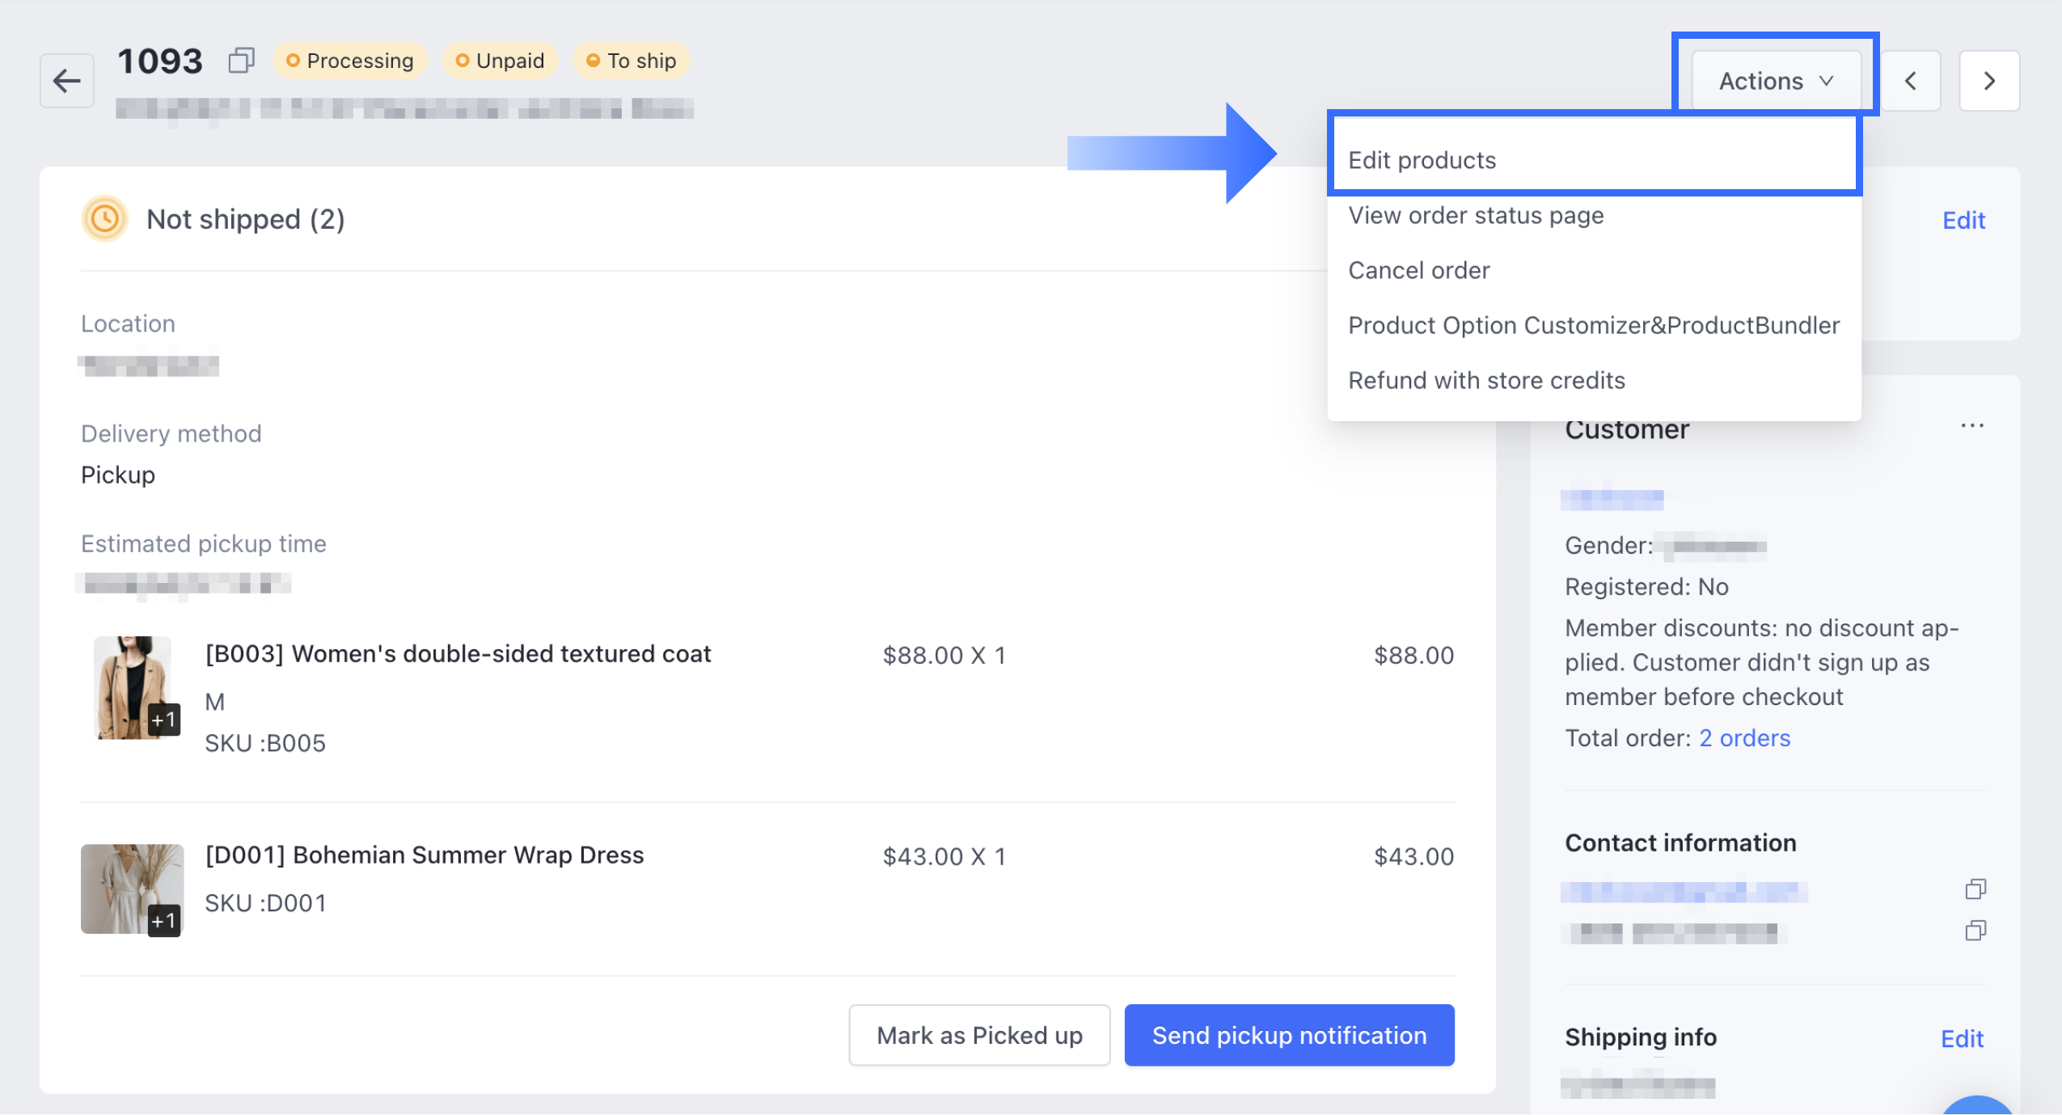Click the Registered: No text

(x=1646, y=587)
